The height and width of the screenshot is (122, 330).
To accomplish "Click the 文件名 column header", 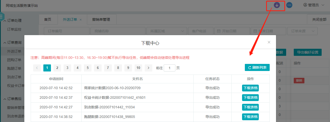I will [x=137, y=79].
